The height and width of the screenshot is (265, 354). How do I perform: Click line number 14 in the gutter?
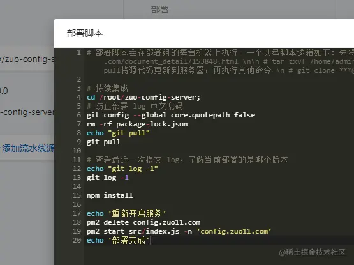click(x=77, y=186)
